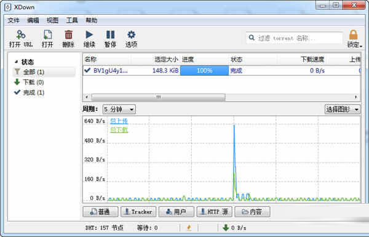Switch to the 用户 tab

(x=177, y=212)
